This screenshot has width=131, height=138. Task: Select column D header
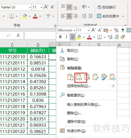coord(38,45)
